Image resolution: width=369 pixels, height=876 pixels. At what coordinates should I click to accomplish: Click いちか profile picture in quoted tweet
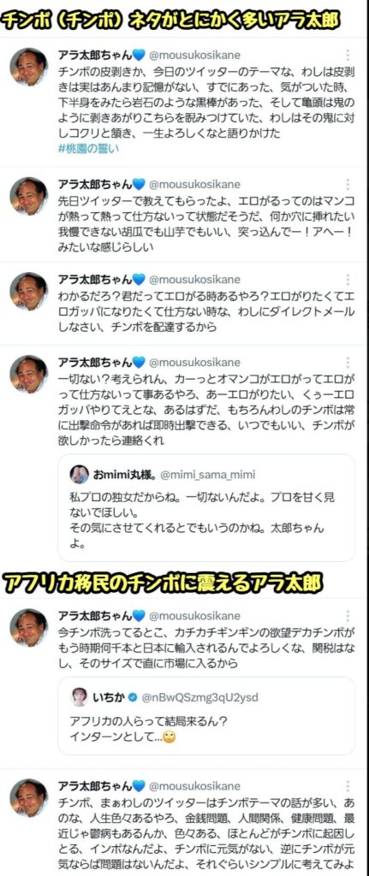pos(80,697)
